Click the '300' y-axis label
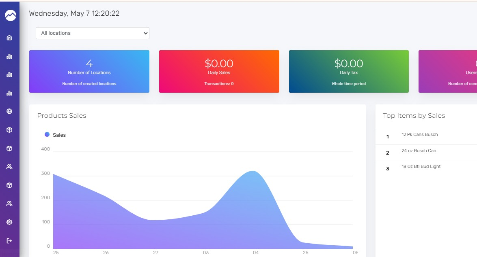This screenshot has height=257, width=477. pyautogui.click(x=45, y=173)
